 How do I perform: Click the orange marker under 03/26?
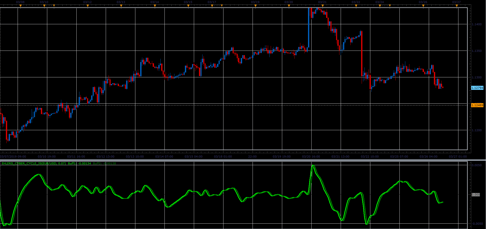coord(423,6)
